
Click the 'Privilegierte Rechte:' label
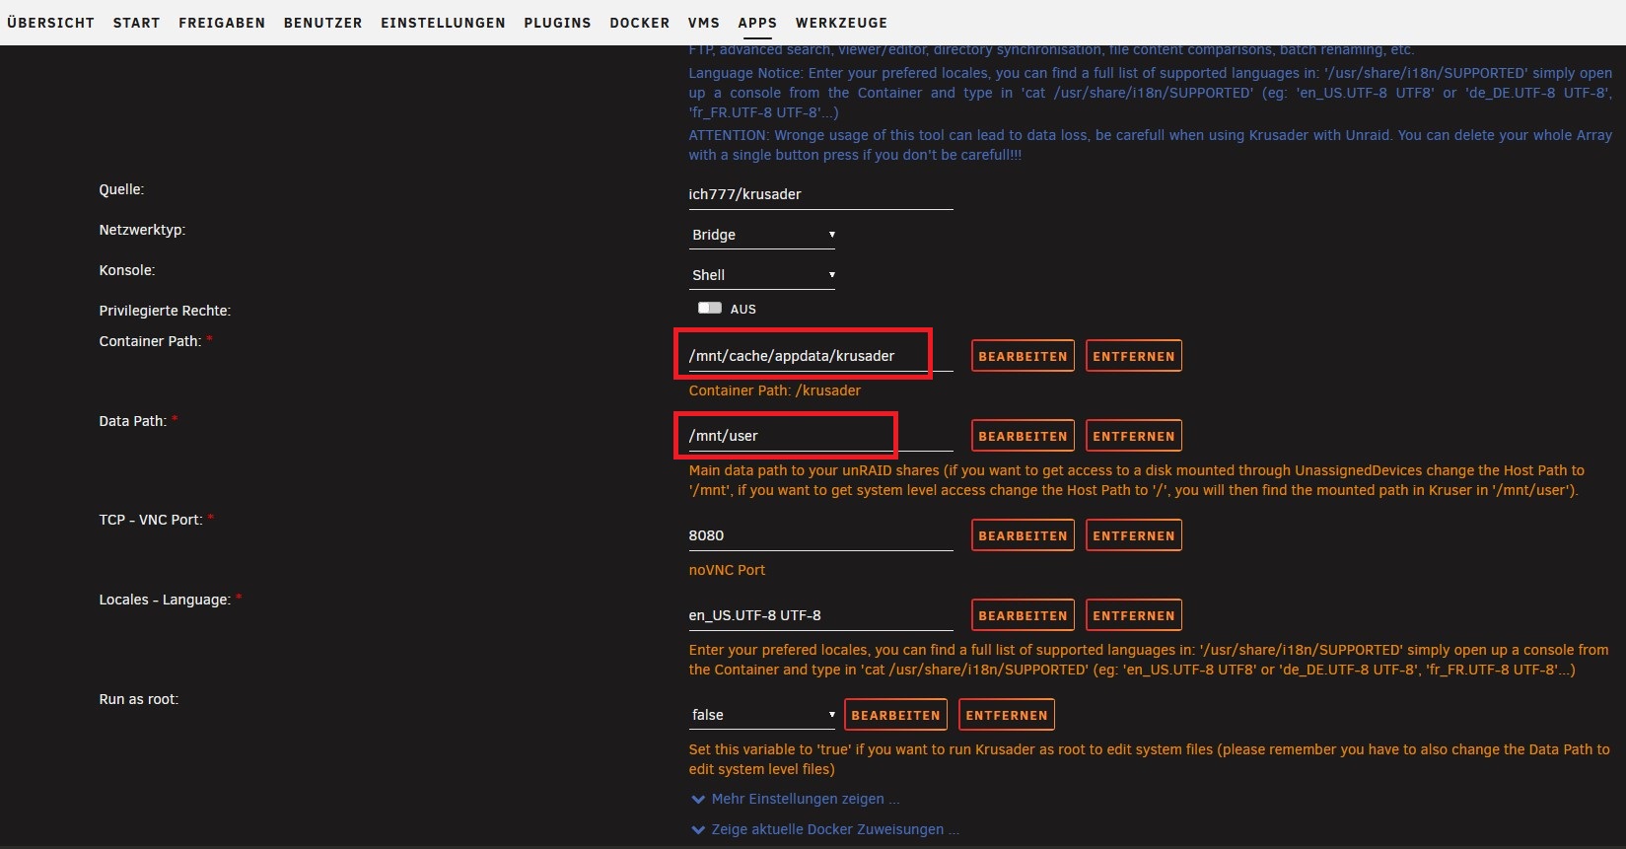(165, 311)
